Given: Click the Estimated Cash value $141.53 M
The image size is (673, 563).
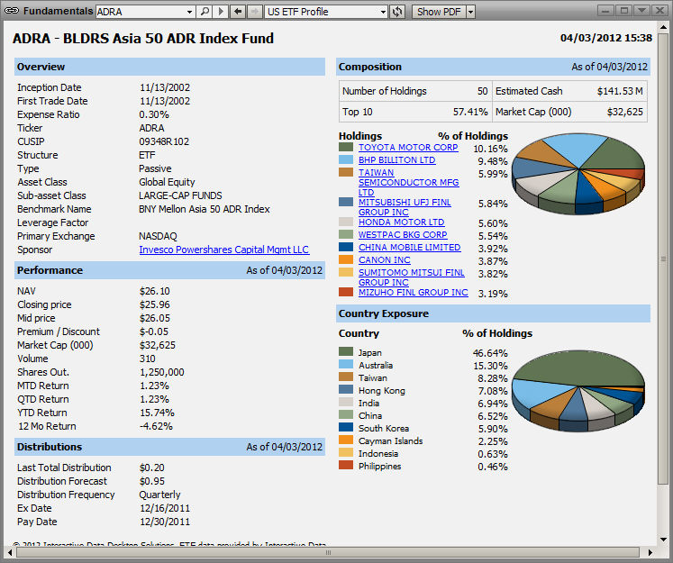Looking at the screenshot, I should (620, 91).
